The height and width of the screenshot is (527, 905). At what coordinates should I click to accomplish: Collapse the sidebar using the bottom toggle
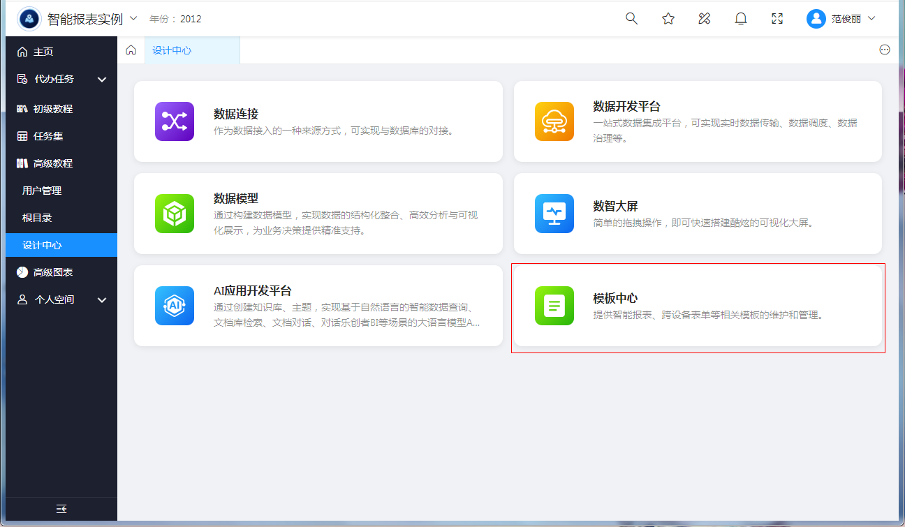[61, 509]
